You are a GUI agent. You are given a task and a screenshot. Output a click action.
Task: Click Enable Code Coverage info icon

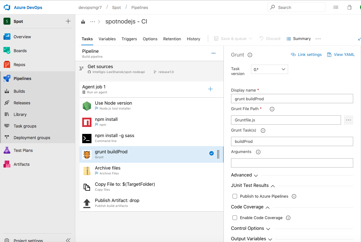(288, 218)
